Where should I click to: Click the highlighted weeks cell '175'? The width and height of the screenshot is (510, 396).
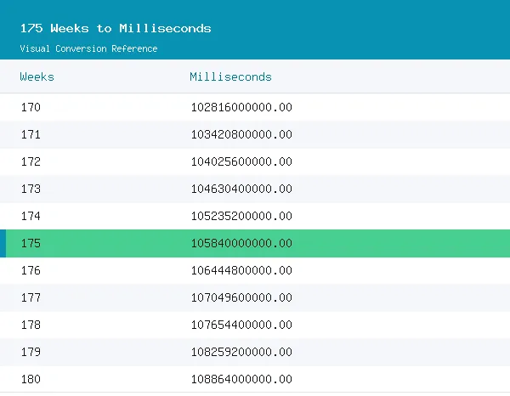pyautogui.click(x=31, y=243)
